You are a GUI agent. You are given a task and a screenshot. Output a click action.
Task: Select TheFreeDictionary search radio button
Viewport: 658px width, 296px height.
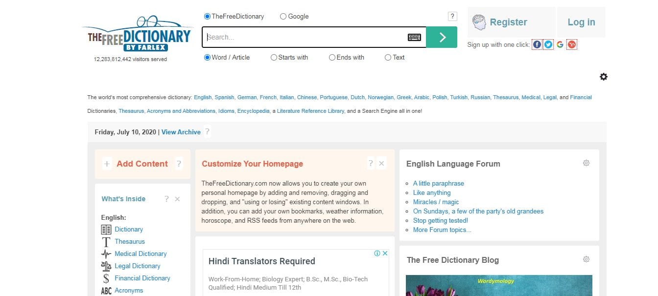207,17
